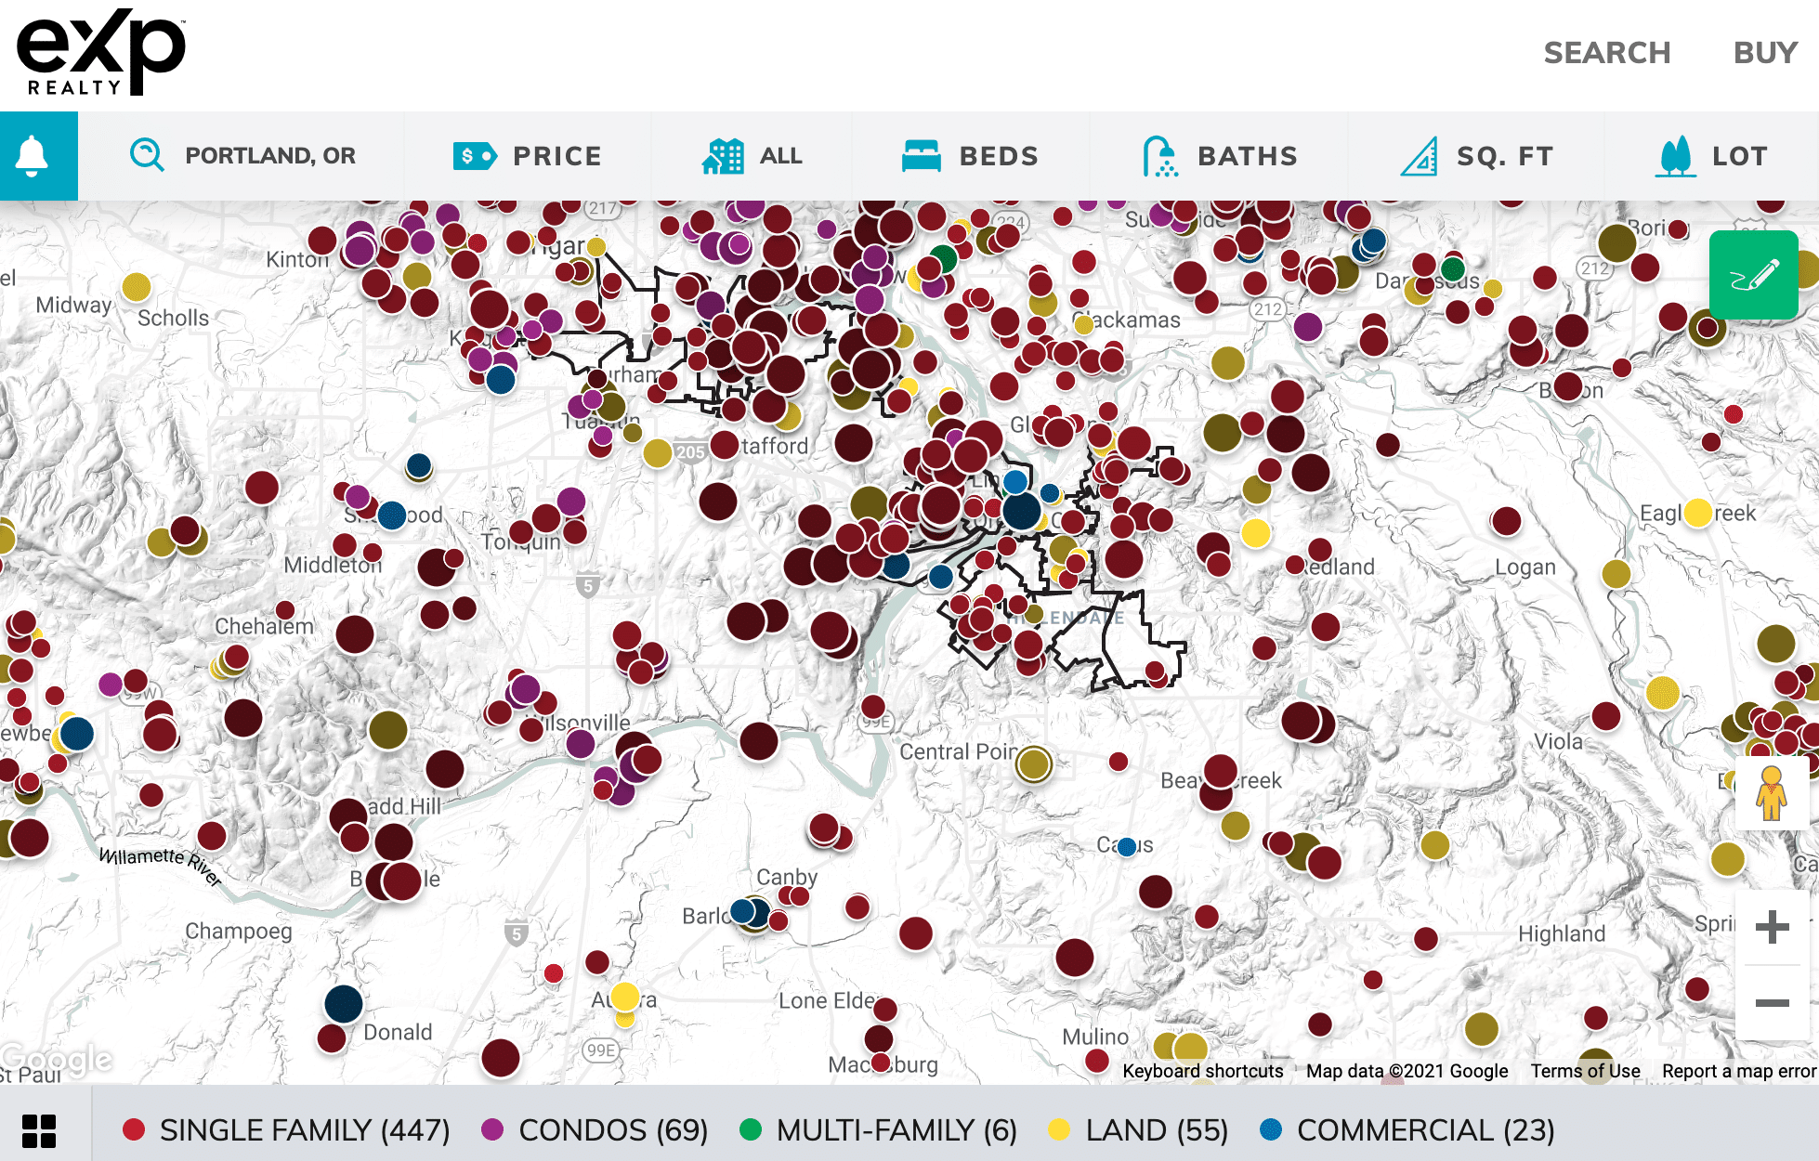Viewport: 1819px width, 1161px height.
Task: Drop the Street View pegman icon
Action: point(1771,793)
